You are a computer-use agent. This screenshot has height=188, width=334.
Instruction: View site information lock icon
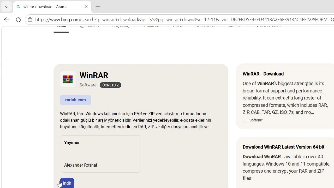pyautogui.click(x=30, y=20)
